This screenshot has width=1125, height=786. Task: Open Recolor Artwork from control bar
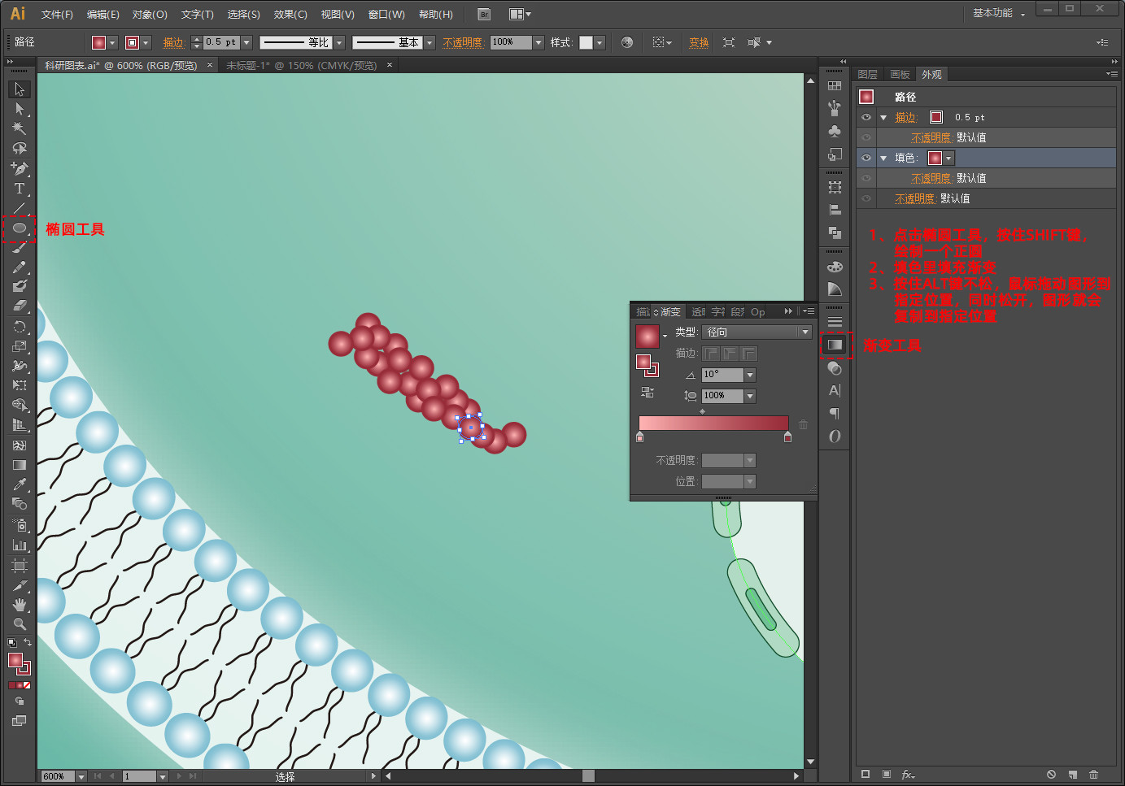tap(627, 42)
